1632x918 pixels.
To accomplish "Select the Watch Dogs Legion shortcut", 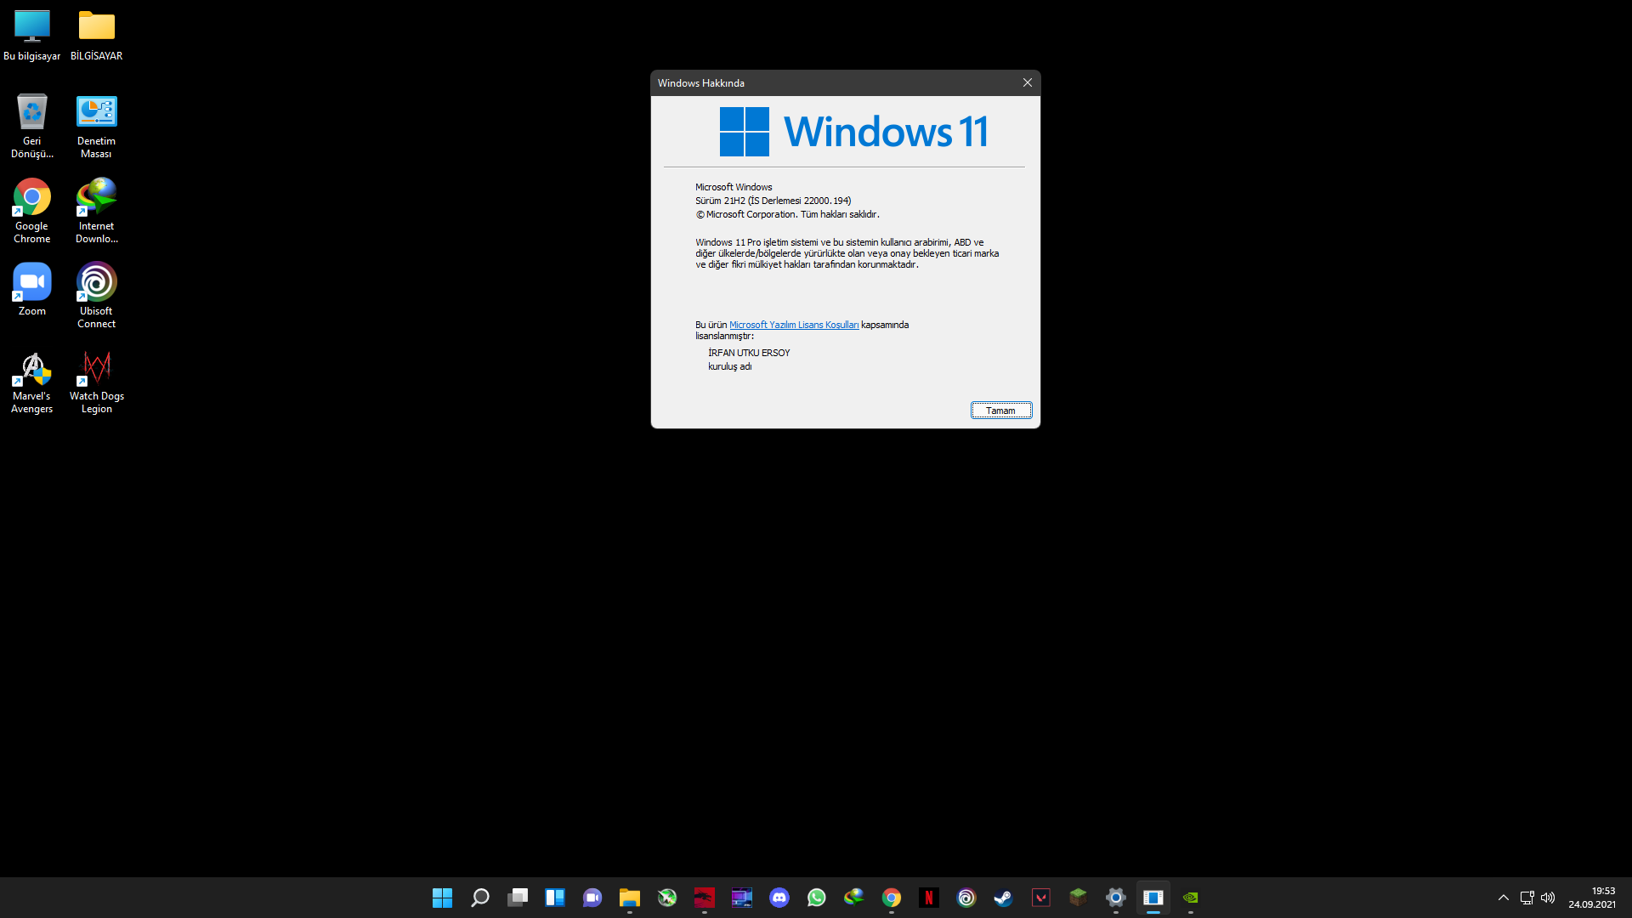I will click(96, 380).
